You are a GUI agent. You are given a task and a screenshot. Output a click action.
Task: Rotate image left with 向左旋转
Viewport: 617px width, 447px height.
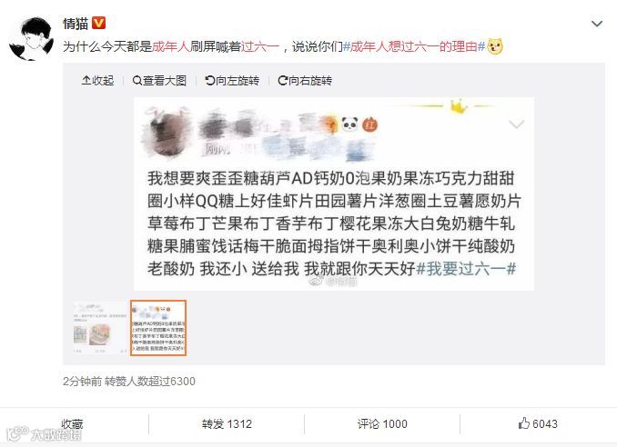click(232, 81)
